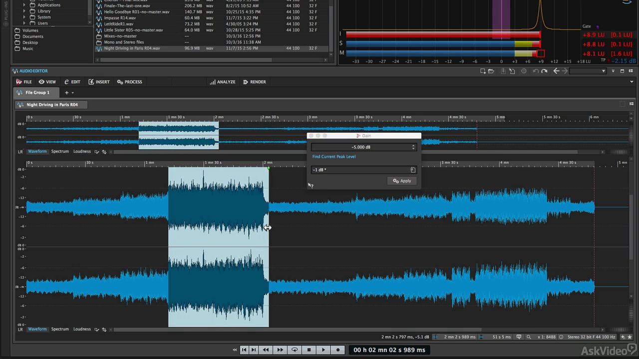Click the Apply button in Gain dialog
This screenshot has height=359, width=639.
(402, 181)
